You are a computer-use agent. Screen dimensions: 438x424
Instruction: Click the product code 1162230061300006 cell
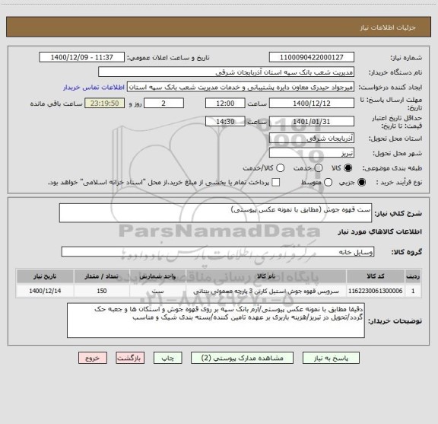[x=376, y=291]
